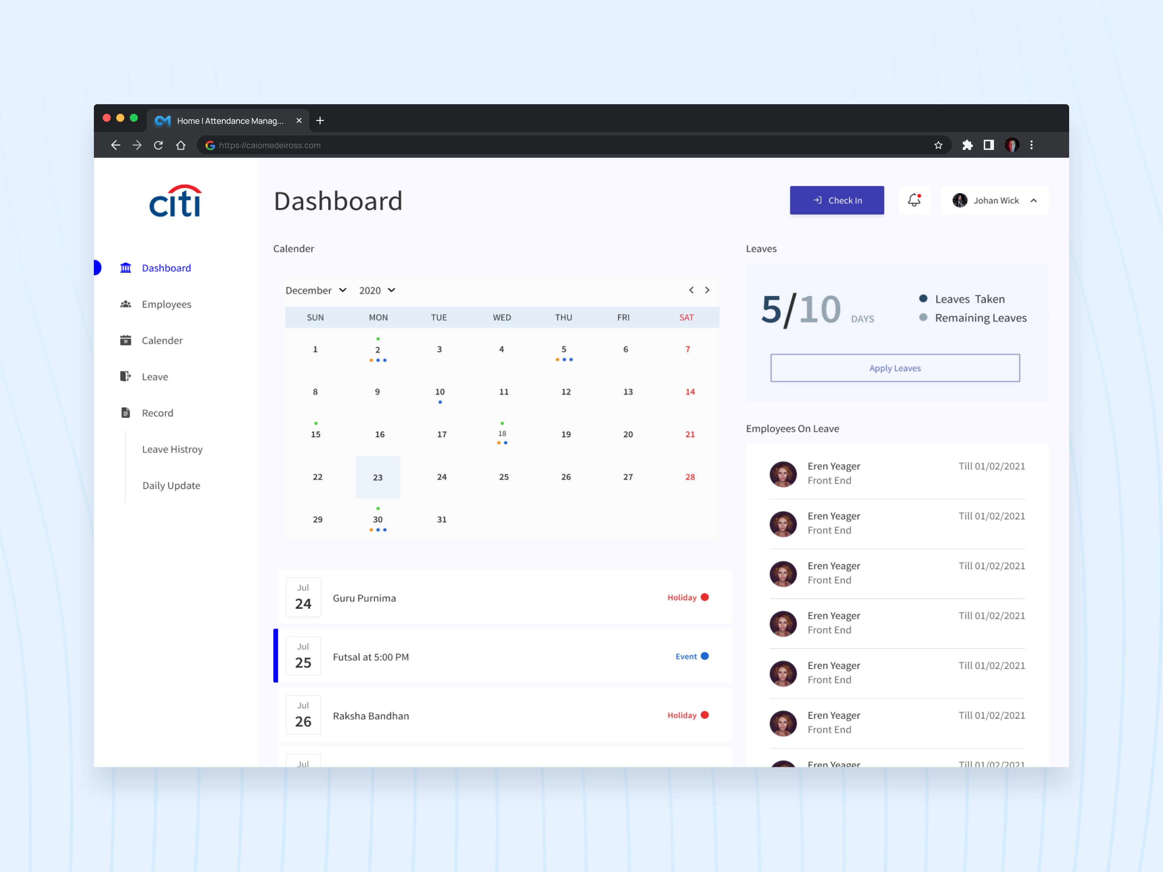Click Johan Wick's profile avatar

pos(961,200)
